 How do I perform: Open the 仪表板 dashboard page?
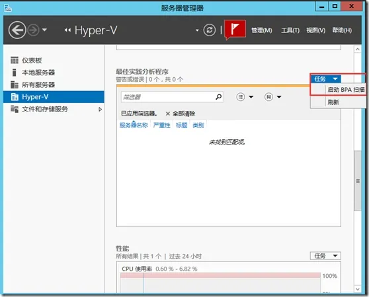32,60
